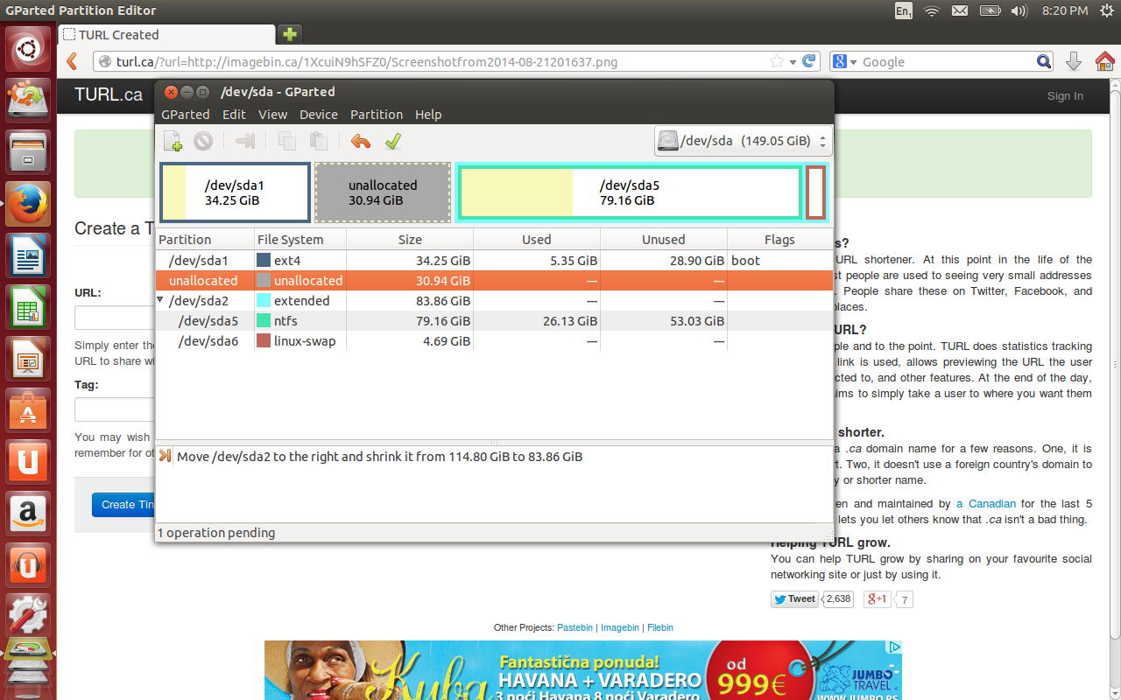
Task: Click the Paste partition toolbar icon
Action: (319, 141)
